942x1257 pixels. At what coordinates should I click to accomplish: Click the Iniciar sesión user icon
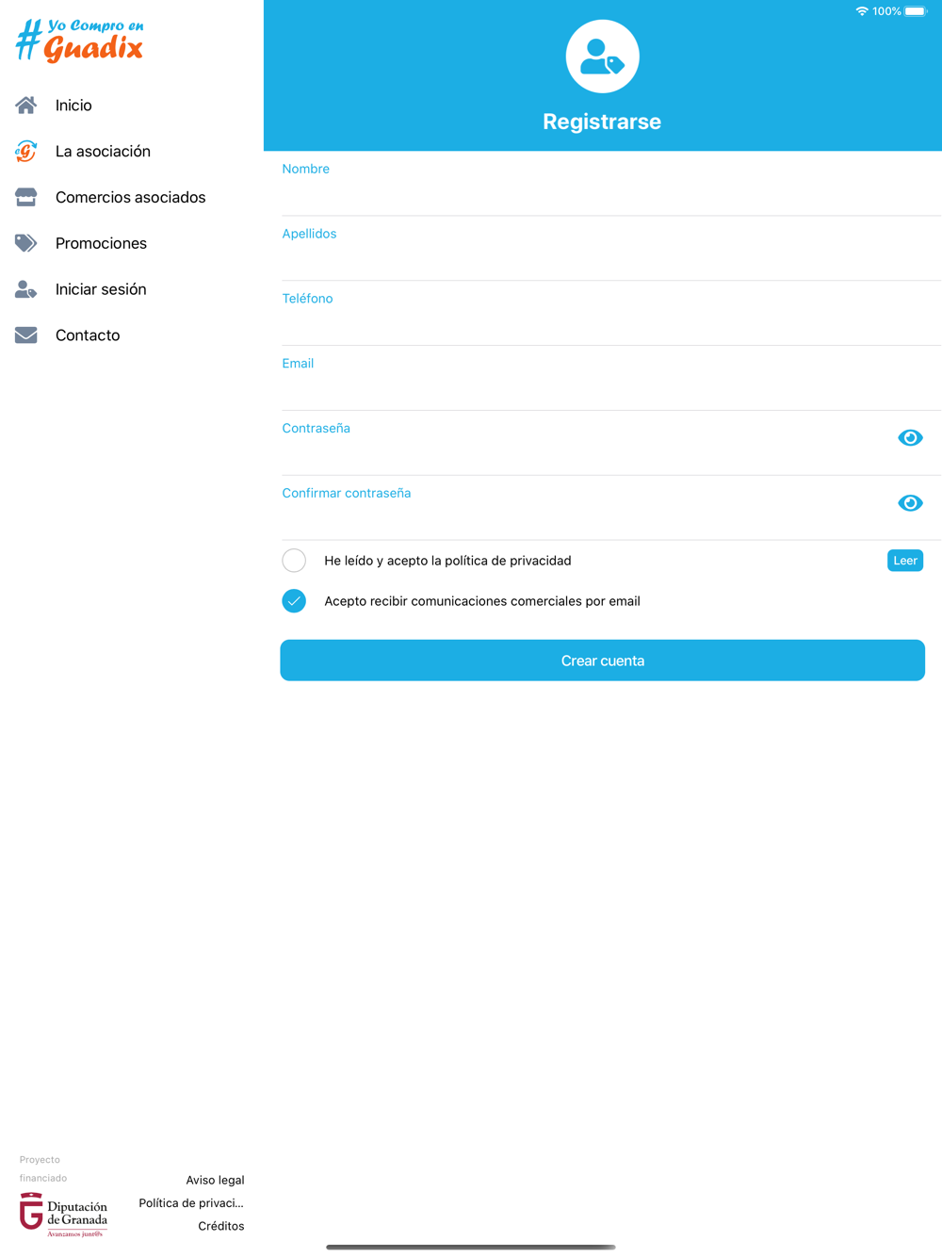pyautogui.click(x=26, y=289)
